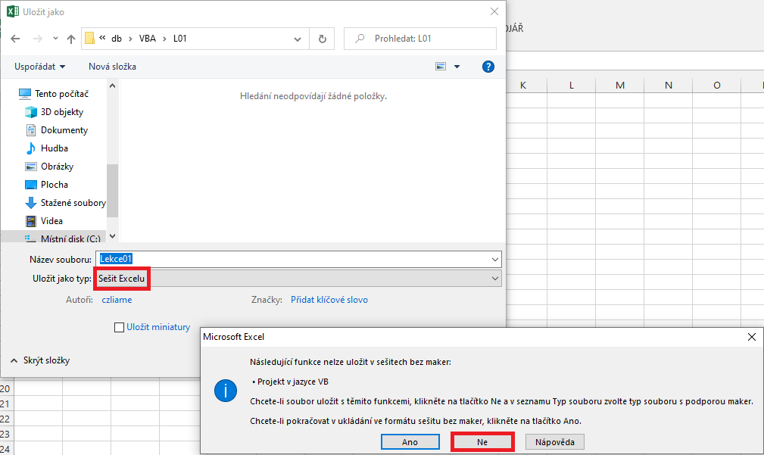764x455 pixels.
Task: Click the back navigation arrow
Action: pyautogui.click(x=15, y=38)
